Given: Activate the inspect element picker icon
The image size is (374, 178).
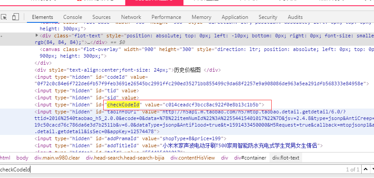Looking at the screenshot, I should point(4,17).
